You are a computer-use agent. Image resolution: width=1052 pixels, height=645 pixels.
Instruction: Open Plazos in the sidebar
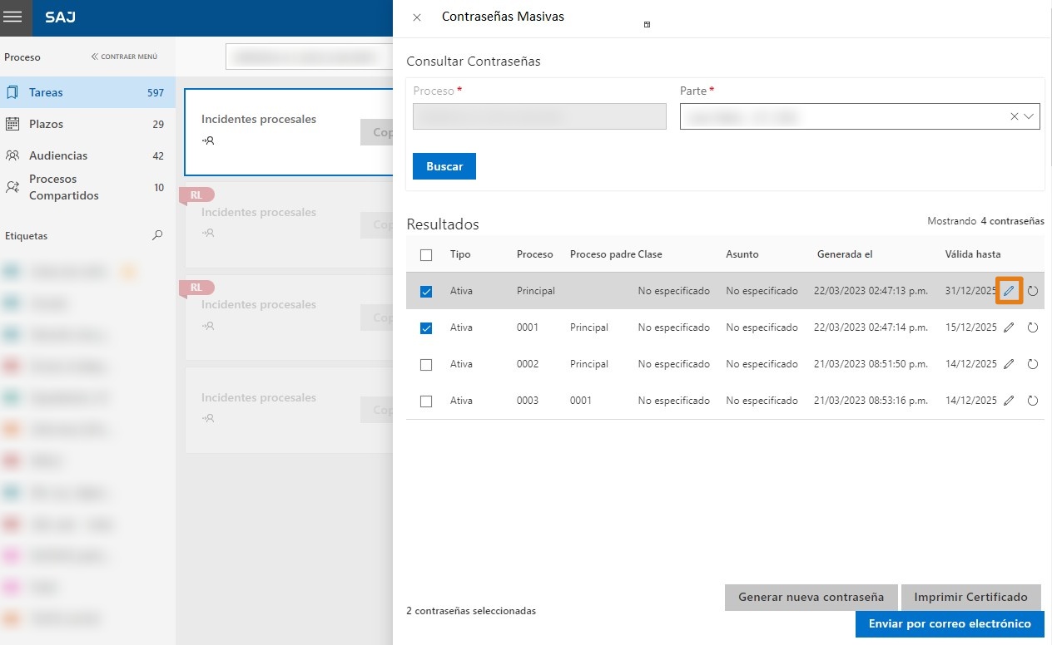tap(87, 124)
